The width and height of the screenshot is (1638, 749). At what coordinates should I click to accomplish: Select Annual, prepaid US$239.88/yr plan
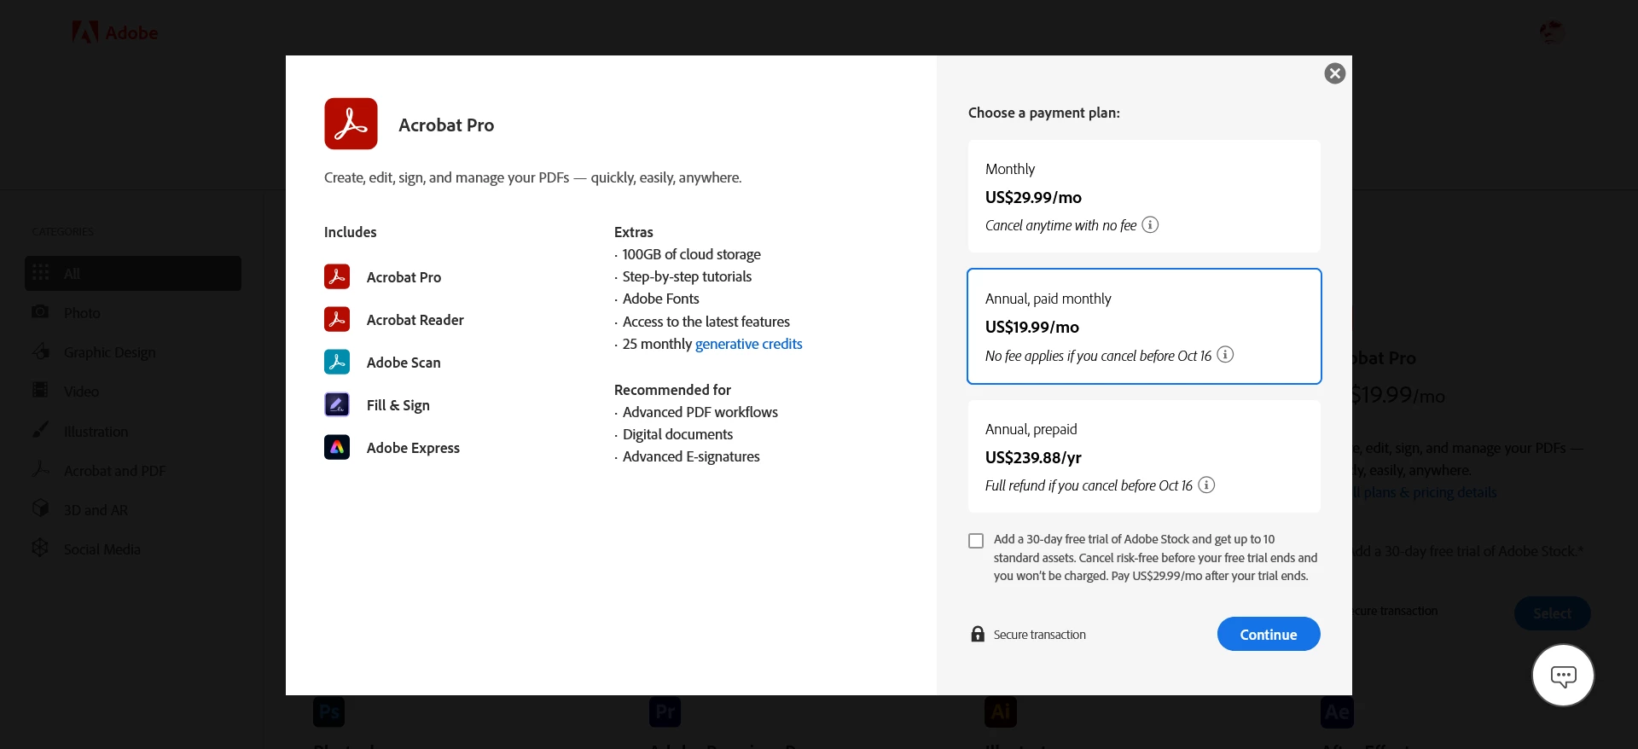[x=1144, y=456]
